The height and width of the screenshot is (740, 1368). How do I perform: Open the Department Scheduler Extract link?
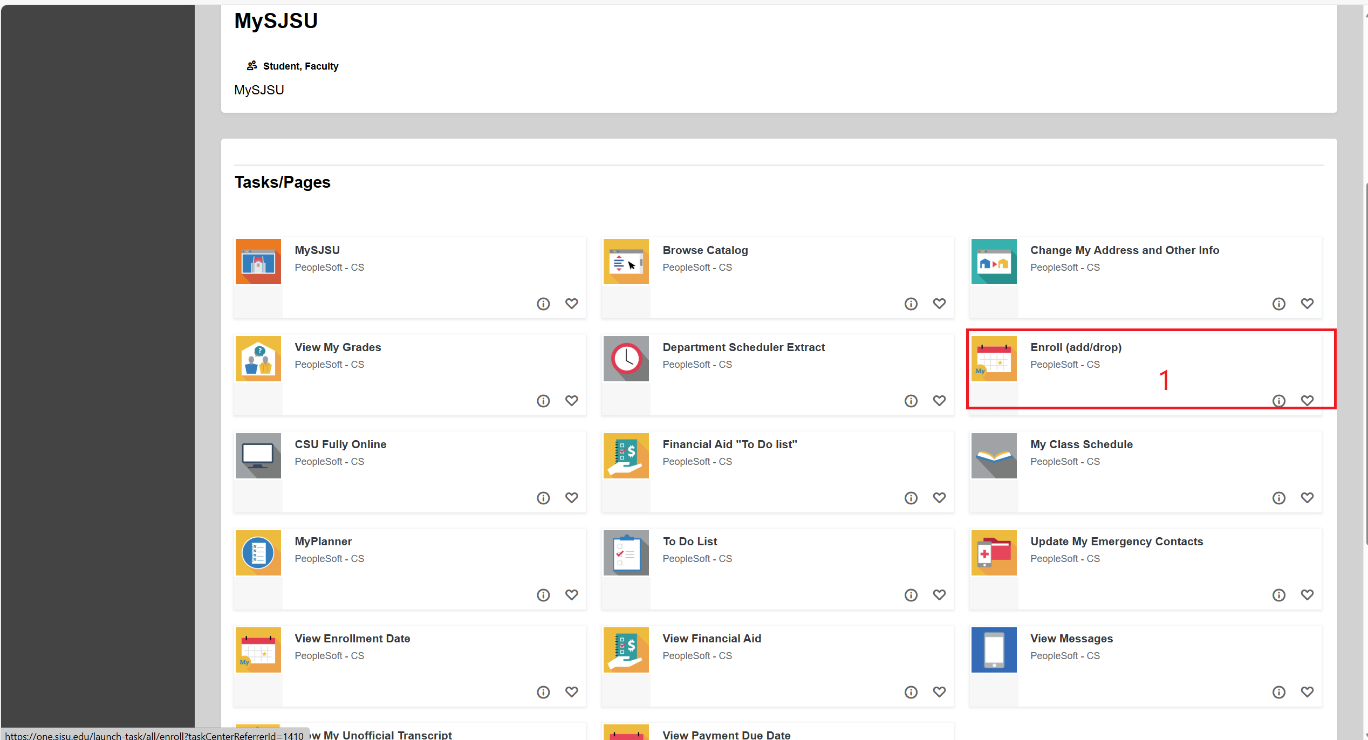(743, 347)
